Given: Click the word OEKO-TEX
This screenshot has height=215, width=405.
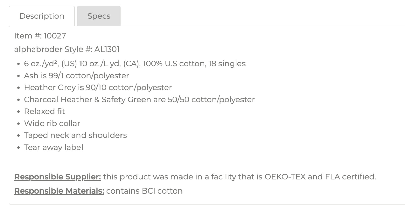Looking at the screenshot, I should pos(285,177).
